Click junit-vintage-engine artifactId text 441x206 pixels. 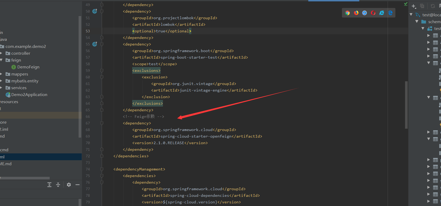click(x=203, y=90)
